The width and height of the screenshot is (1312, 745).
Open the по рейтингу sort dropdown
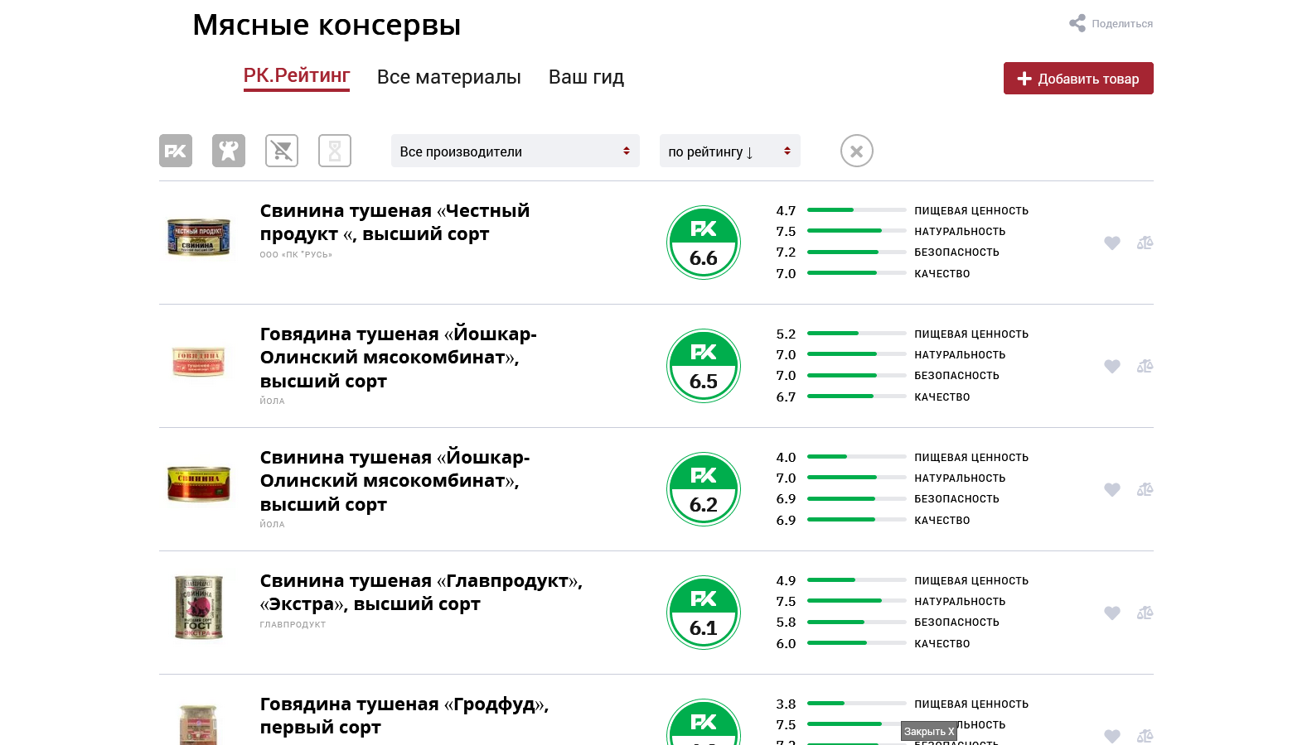tap(730, 151)
